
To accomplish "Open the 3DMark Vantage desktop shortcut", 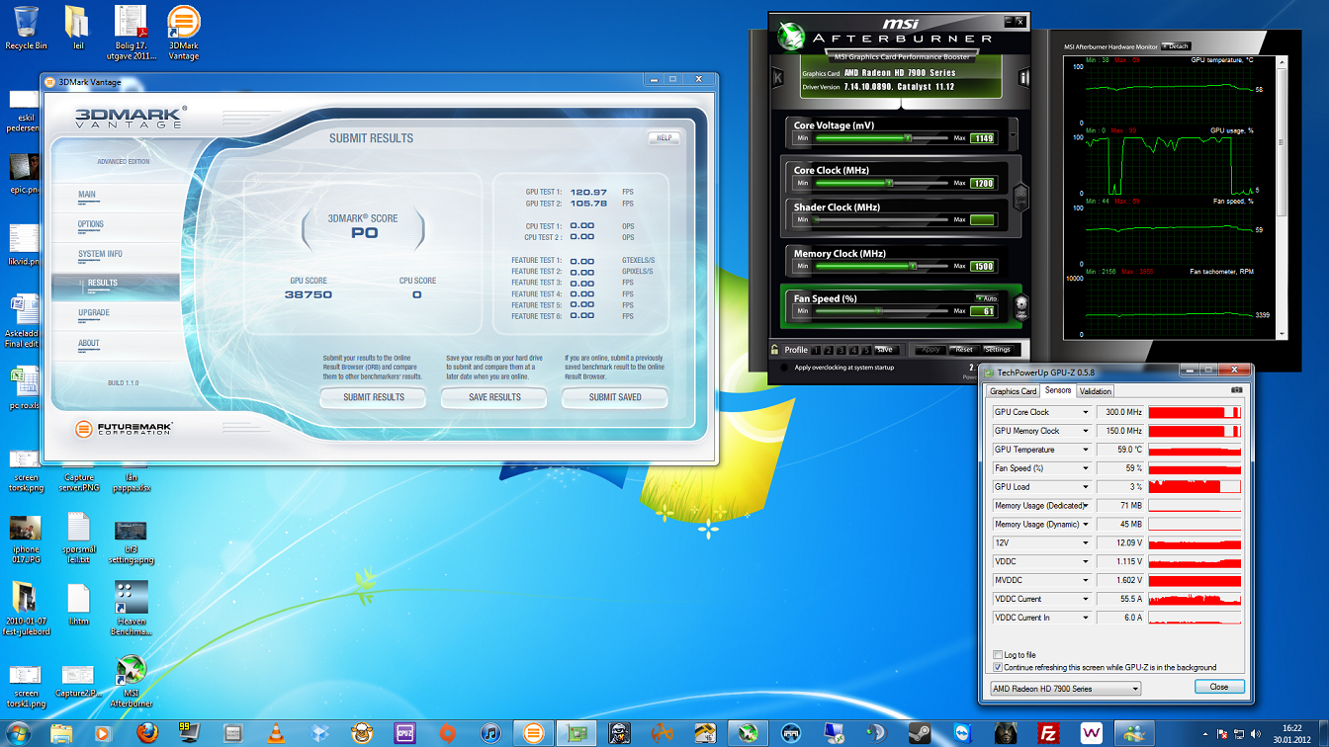I will 184,34.
